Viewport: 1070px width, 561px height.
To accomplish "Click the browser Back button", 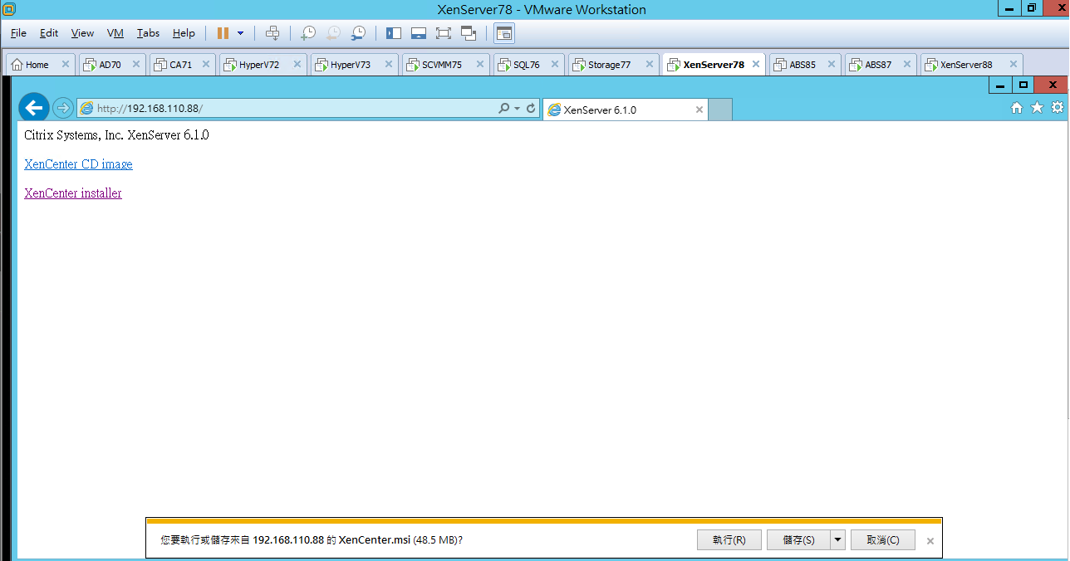I will click(x=34, y=108).
